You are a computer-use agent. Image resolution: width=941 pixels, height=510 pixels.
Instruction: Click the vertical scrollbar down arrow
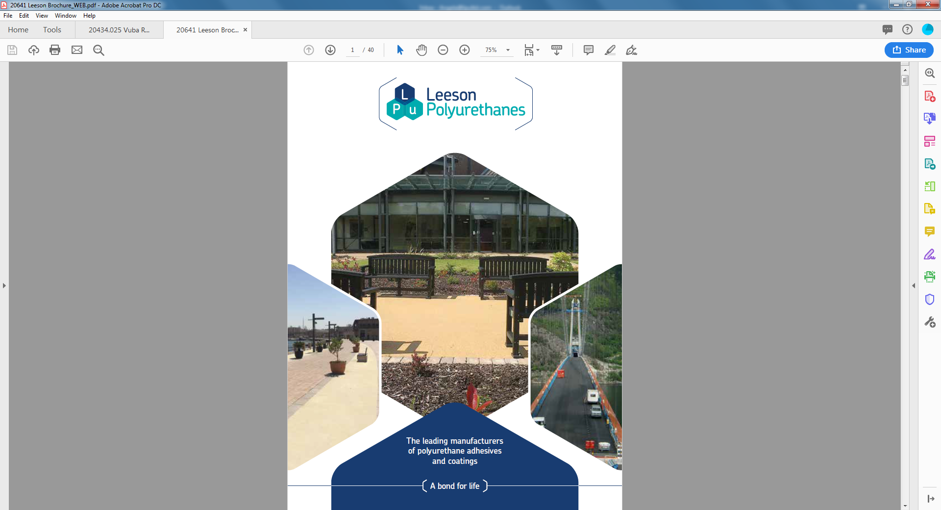coord(905,506)
